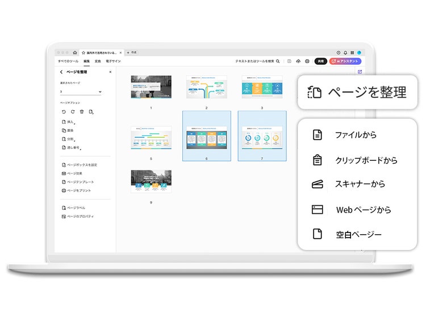The height and width of the screenshot is (320, 426).
Task: Select ページのプロパティ option
Action: pyautogui.click(x=78, y=217)
